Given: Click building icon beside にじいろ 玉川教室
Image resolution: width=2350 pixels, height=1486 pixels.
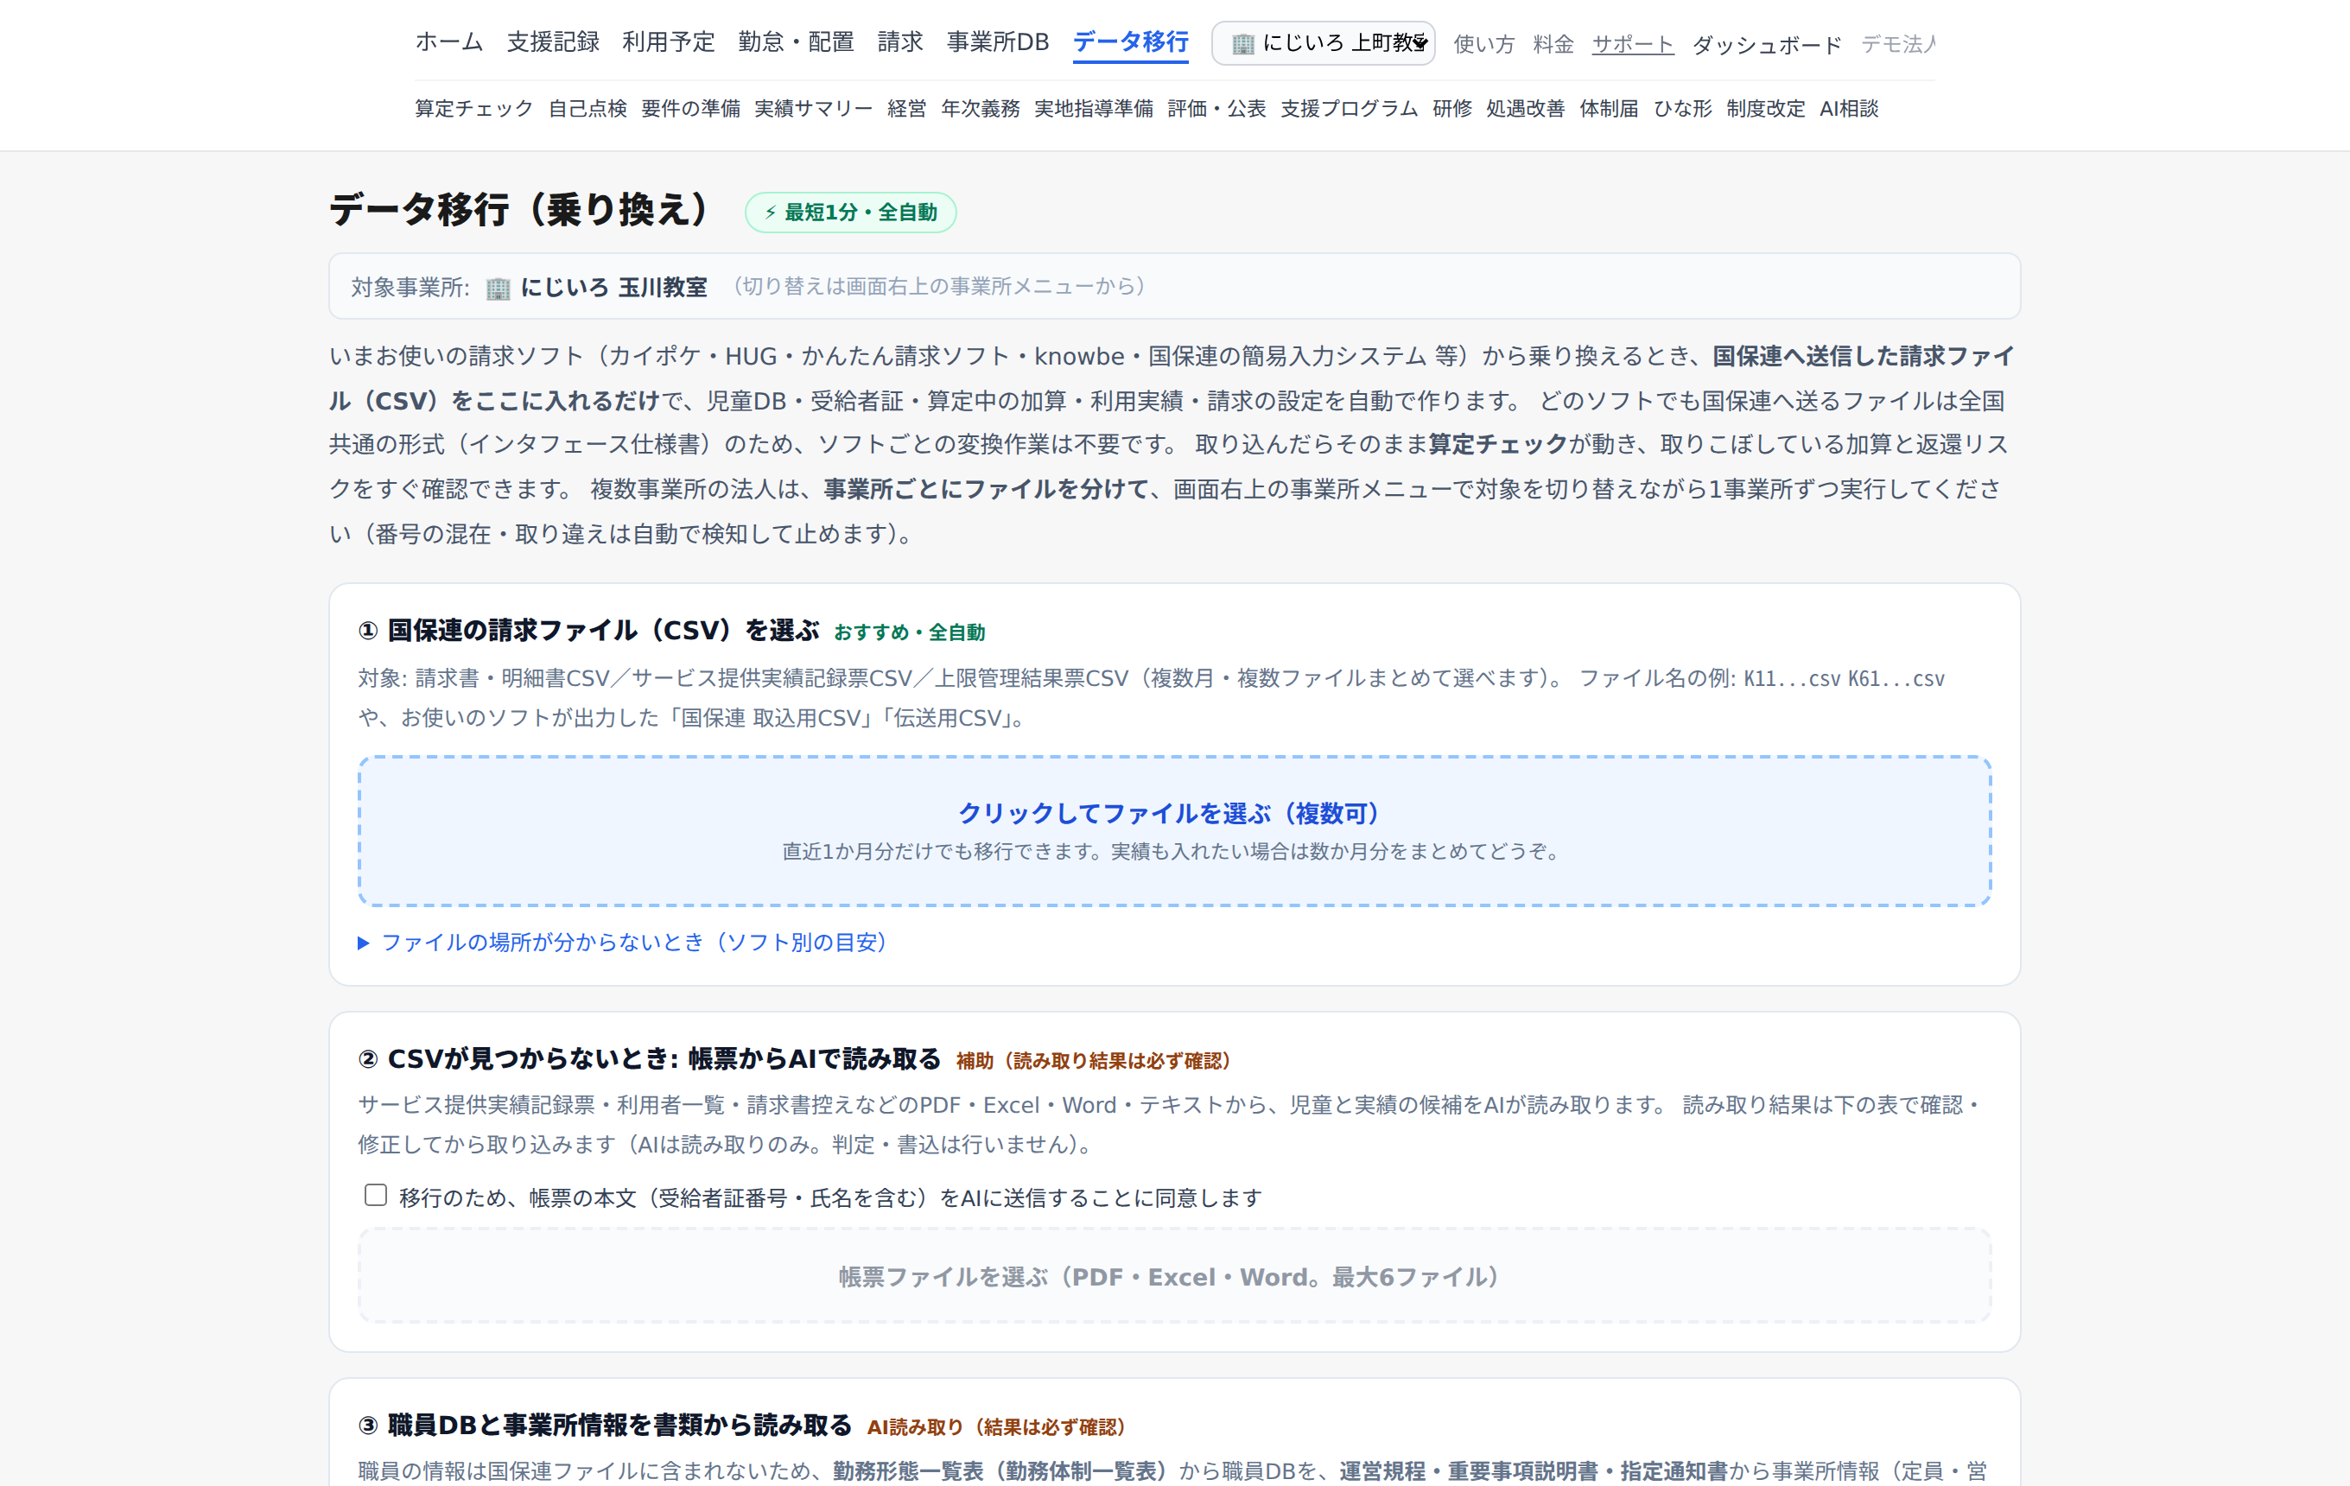Looking at the screenshot, I should tap(498, 288).
